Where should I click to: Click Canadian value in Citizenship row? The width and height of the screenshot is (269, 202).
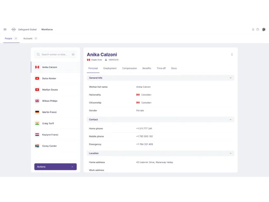coord(146,102)
